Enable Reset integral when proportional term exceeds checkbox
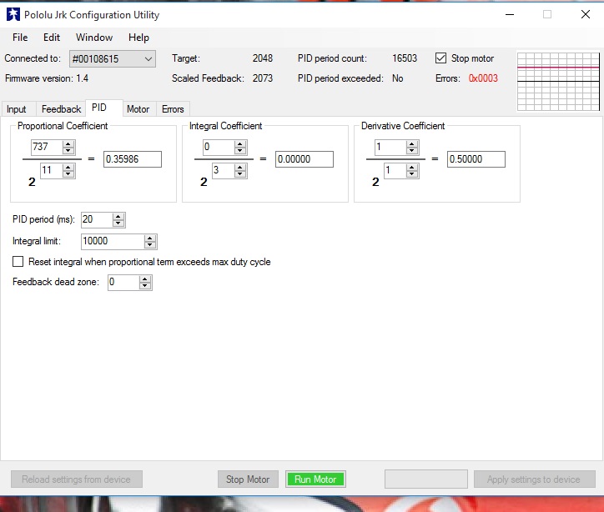604x512 pixels. coord(18,262)
